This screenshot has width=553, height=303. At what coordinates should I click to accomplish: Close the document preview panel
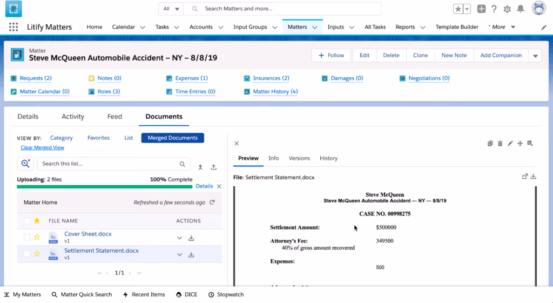pos(237,143)
